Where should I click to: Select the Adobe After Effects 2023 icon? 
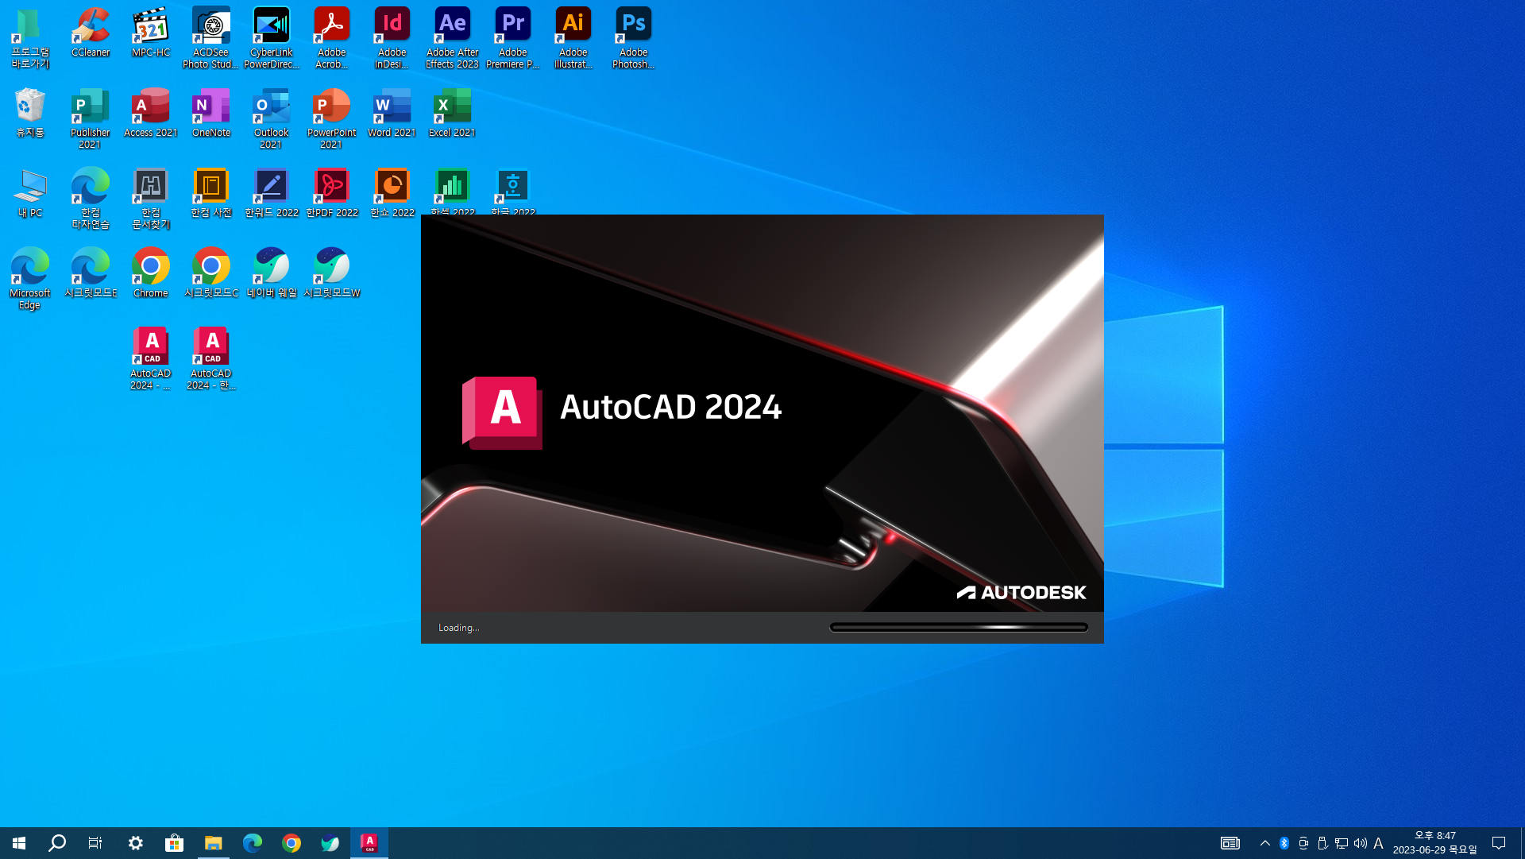click(x=452, y=37)
